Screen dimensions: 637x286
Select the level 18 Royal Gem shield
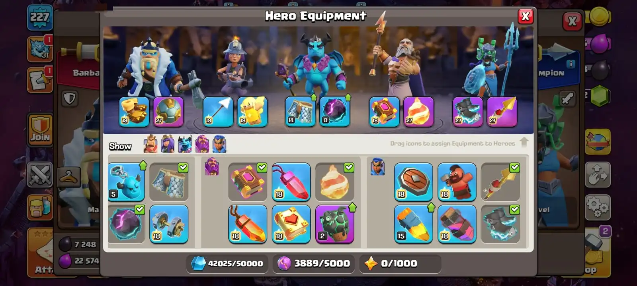[413, 182]
